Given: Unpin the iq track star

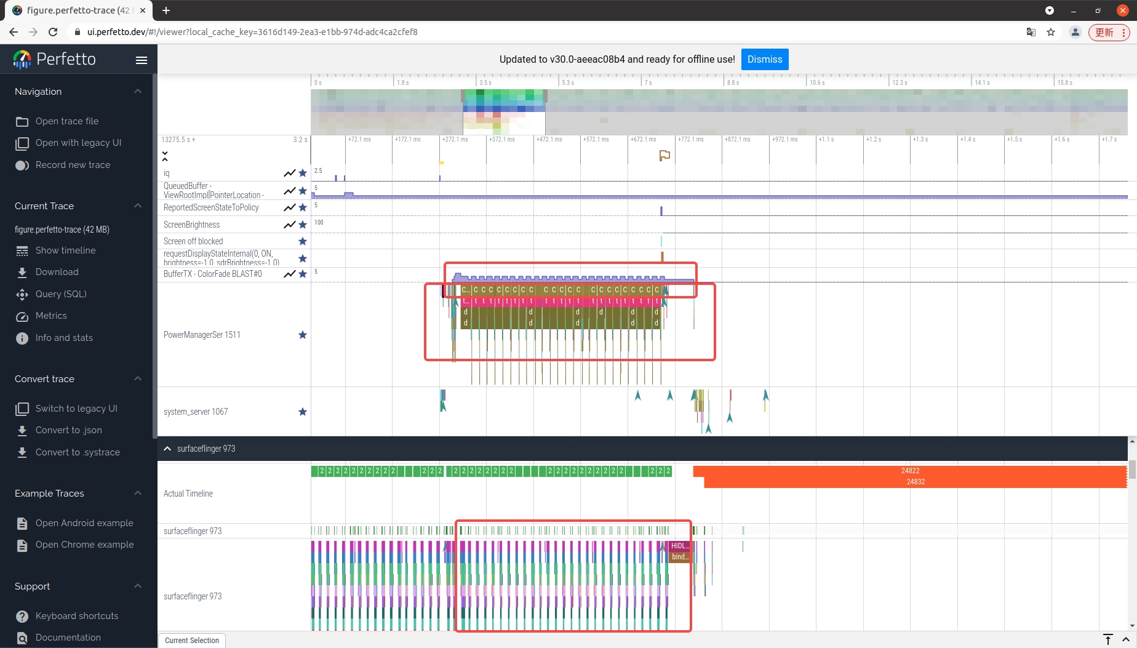Looking at the screenshot, I should (303, 173).
